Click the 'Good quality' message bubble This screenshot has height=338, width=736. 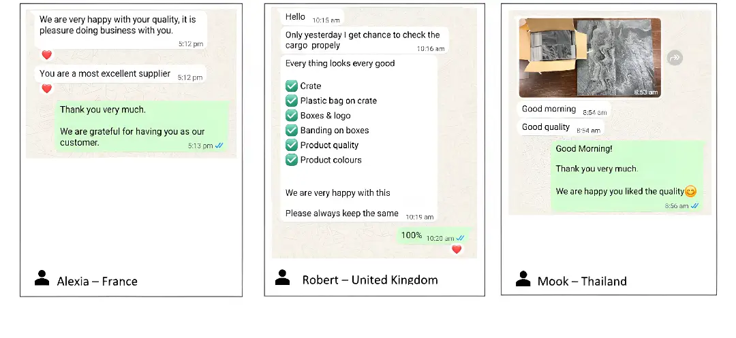coord(560,128)
